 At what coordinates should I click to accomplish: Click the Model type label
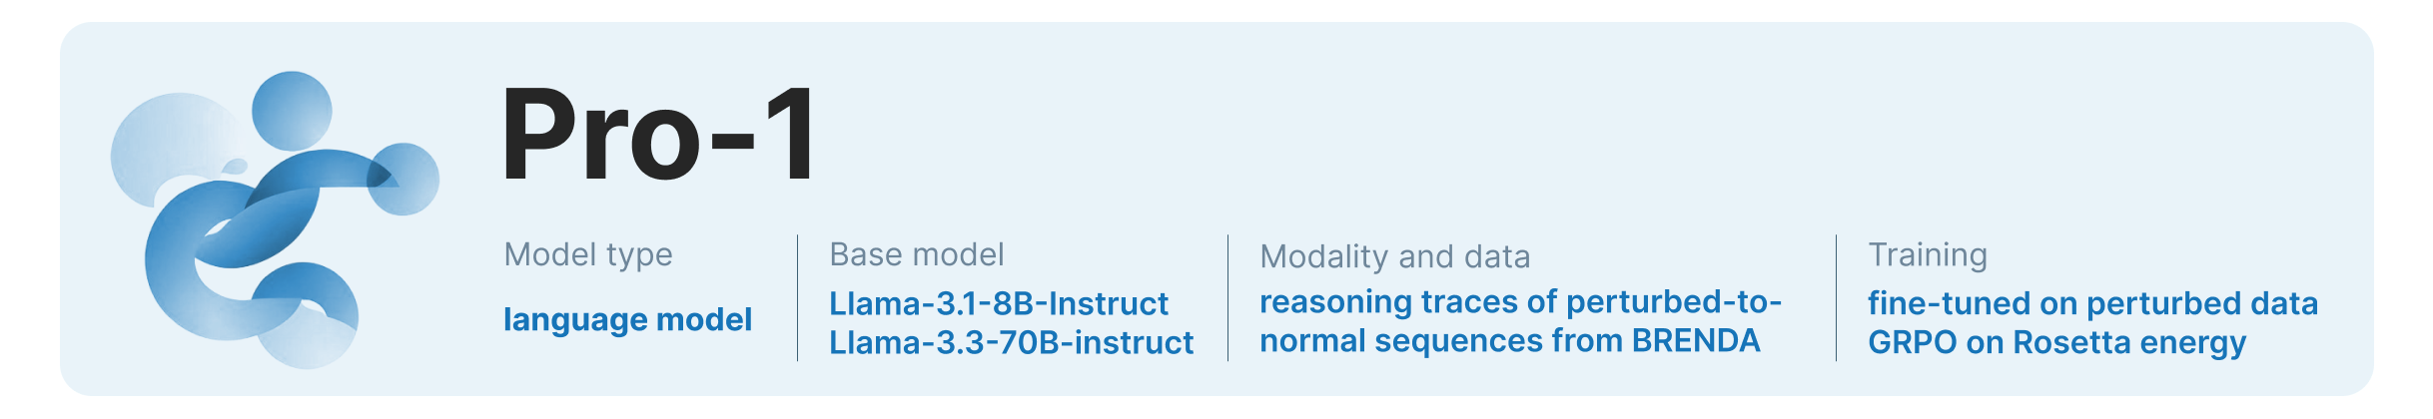point(588,255)
